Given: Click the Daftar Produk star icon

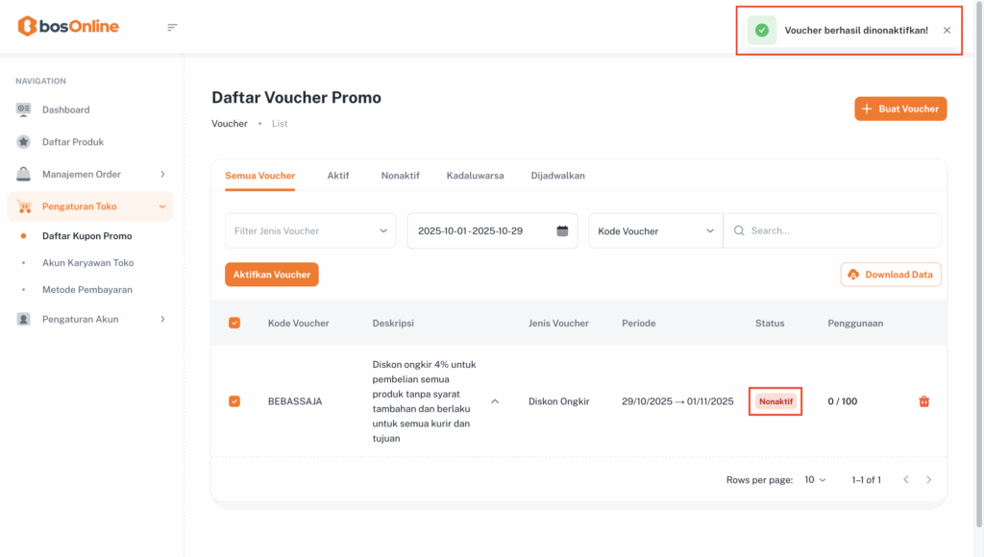Looking at the screenshot, I should pyautogui.click(x=24, y=142).
